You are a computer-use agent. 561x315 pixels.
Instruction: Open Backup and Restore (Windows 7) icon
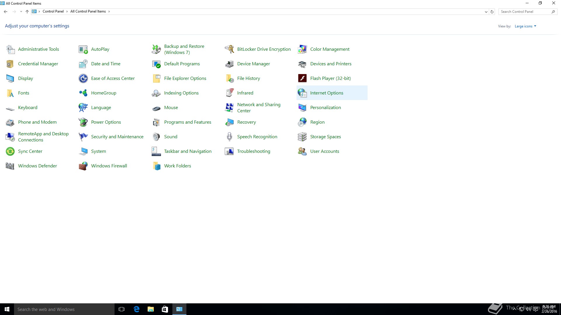pos(156,49)
